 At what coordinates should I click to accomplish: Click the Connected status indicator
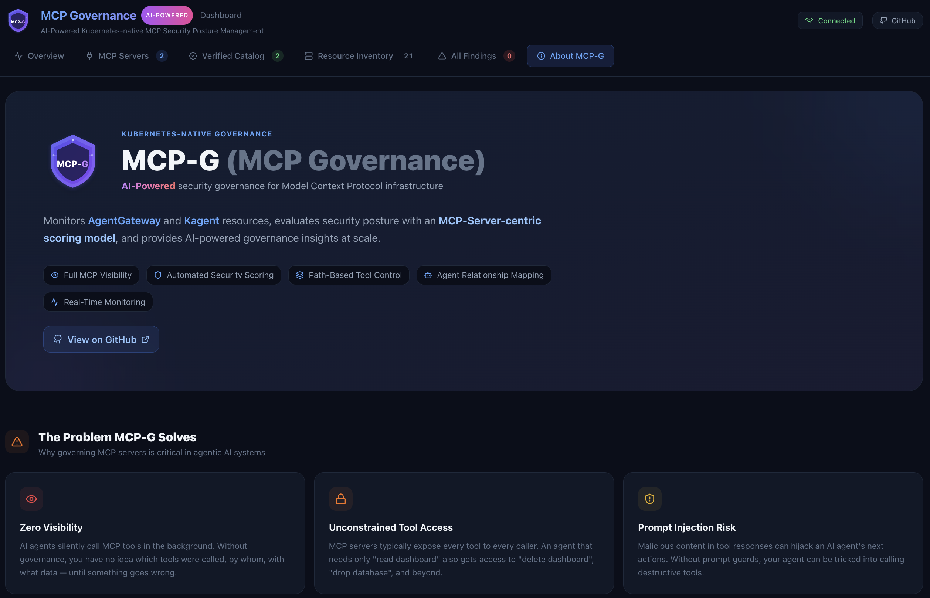830,20
